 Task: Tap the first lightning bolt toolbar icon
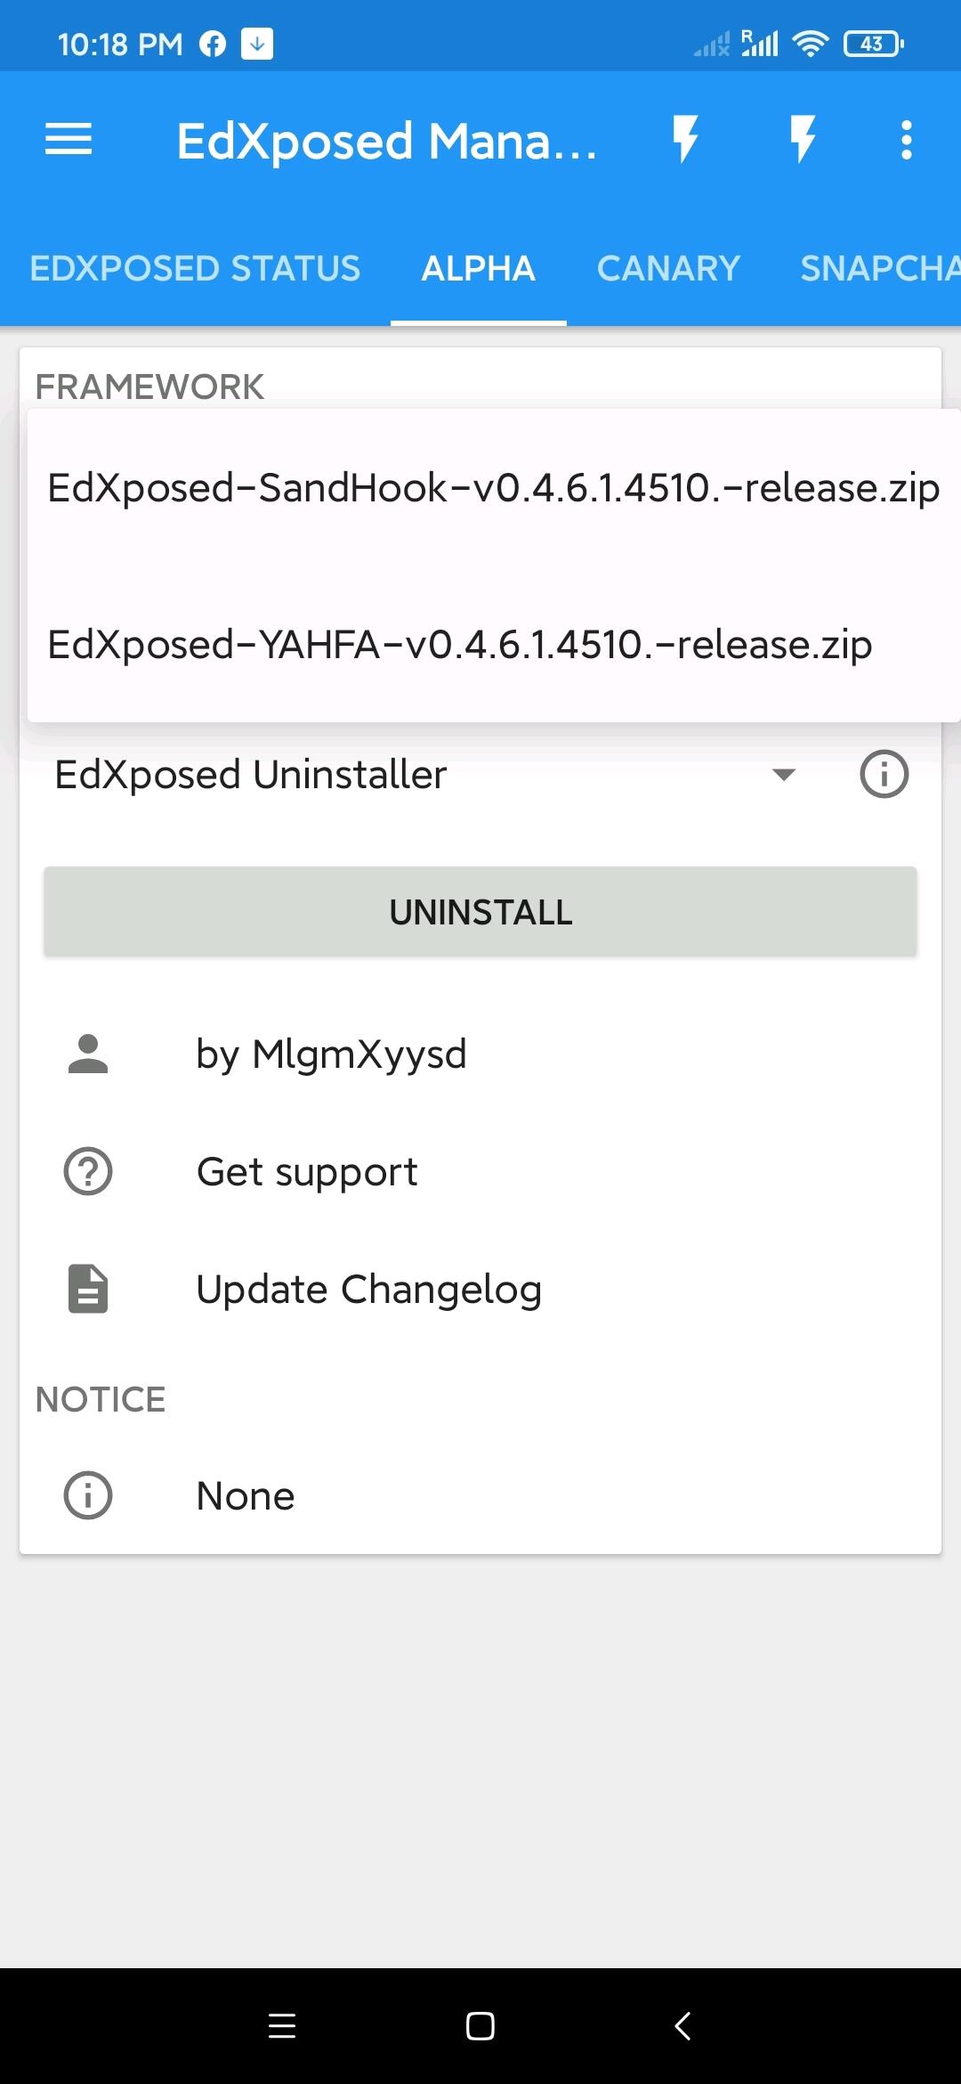click(x=684, y=140)
